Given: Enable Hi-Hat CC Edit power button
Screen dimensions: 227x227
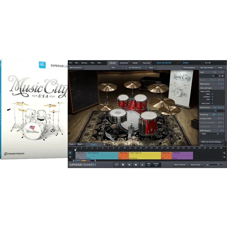Looking at the screenshot, I should [219, 118].
